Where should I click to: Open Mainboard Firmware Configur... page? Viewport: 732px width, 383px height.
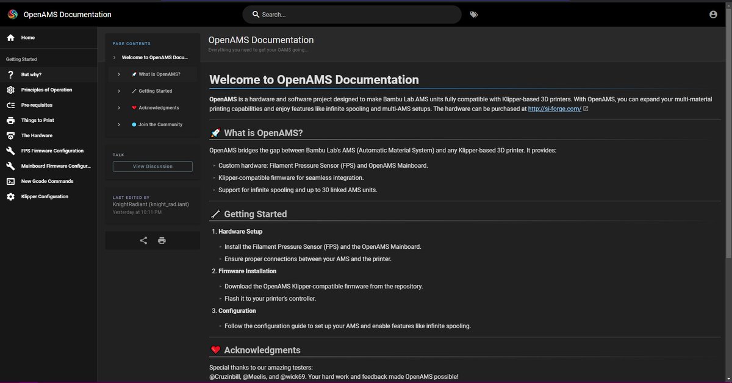click(x=49, y=166)
